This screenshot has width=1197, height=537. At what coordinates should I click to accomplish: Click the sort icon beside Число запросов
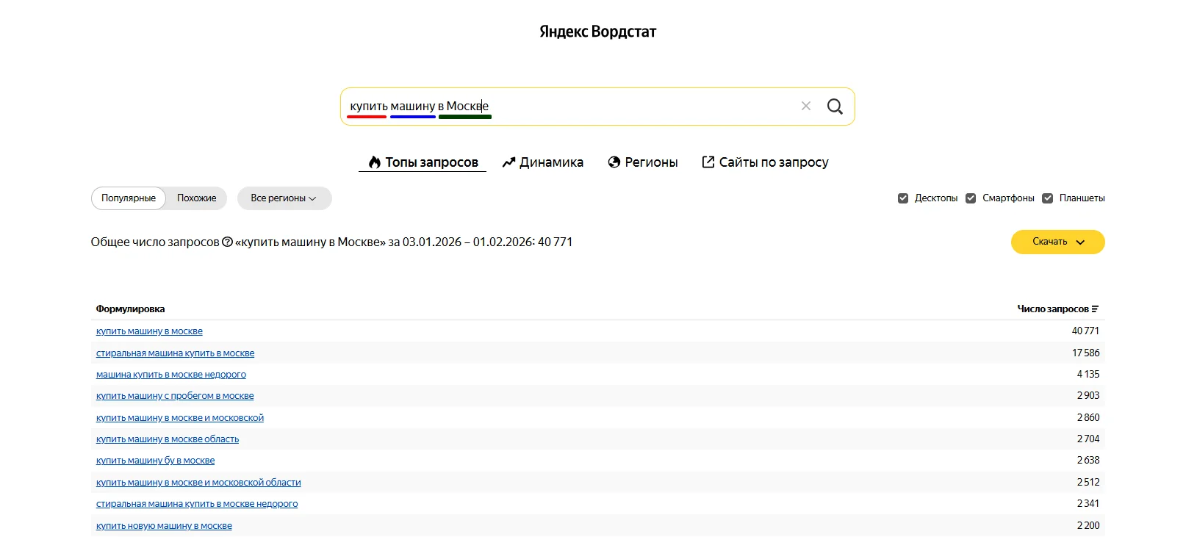[1095, 309]
